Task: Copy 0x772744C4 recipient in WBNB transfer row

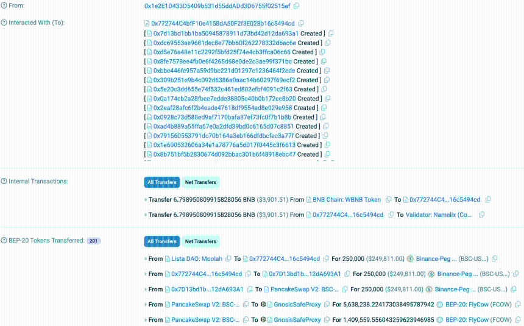Action: coord(488,199)
